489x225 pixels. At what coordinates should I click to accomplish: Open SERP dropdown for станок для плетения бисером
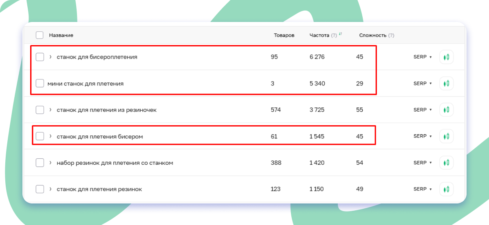423,136
